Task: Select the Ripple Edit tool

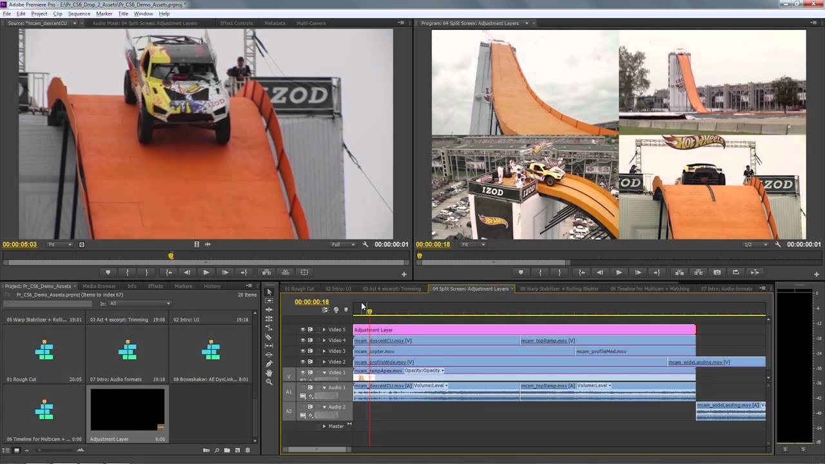Action: pos(269,310)
